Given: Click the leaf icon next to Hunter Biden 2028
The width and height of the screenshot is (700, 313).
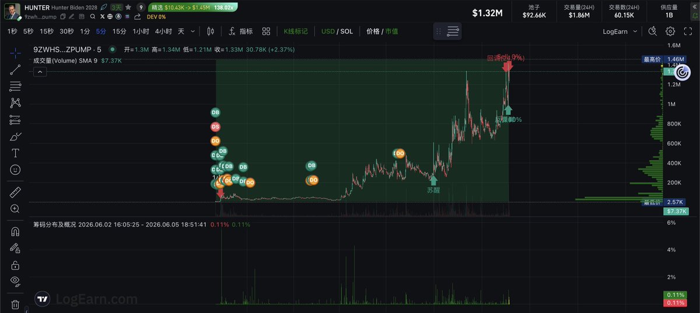Looking at the screenshot, I should (104, 8).
